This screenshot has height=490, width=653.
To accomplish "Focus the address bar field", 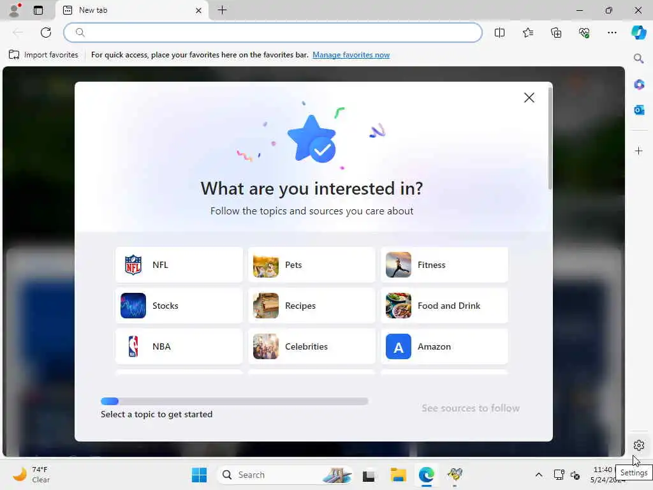I will [x=273, y=33].
